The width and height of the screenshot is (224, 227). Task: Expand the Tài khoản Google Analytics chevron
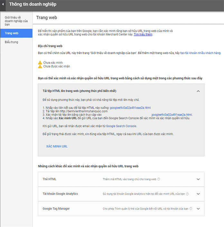[198, 194]
